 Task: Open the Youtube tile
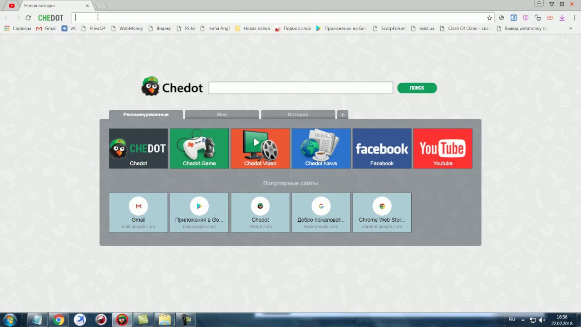[x=443, y=149]
